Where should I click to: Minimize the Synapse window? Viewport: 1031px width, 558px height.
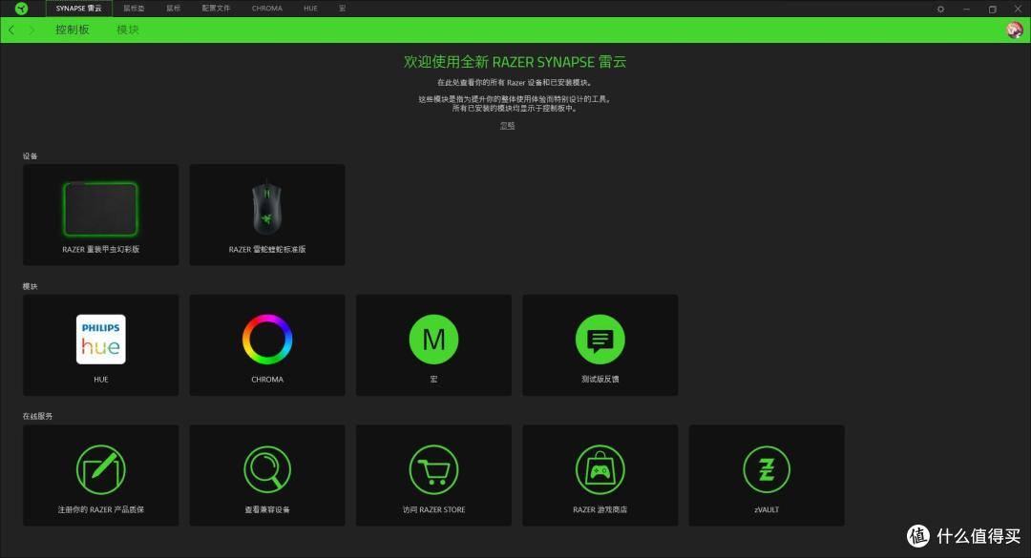(x=966, y=10)
